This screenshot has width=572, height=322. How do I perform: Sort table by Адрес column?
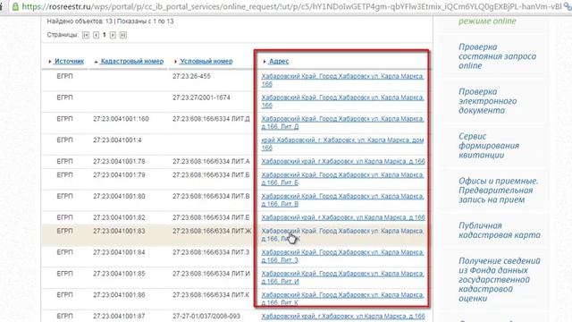coord(279,62)
